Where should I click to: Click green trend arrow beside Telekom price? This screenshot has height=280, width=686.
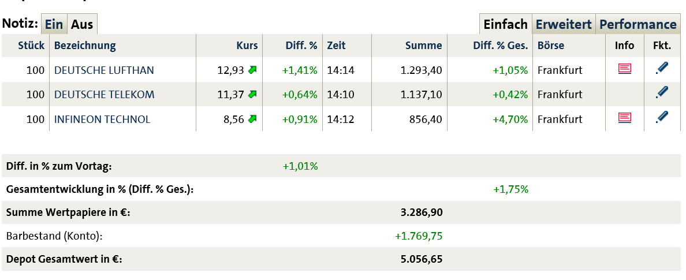pyautogui.click(x=252, y=94)
